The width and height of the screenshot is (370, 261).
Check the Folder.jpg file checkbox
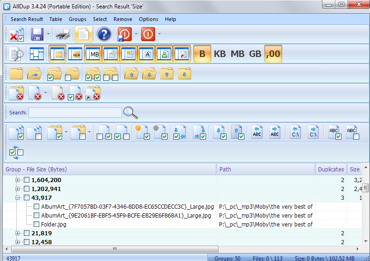(36, 225)
